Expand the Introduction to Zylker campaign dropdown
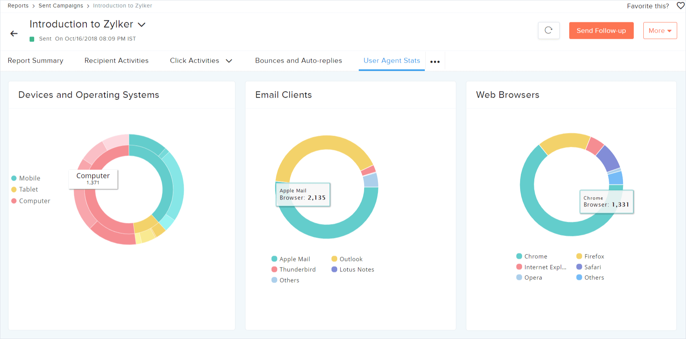This screenshot has width=686, height=339. click(x=142, y=25)
